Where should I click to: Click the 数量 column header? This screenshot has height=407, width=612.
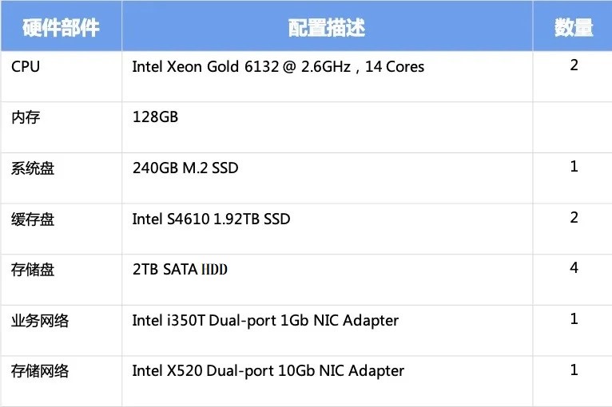[574, 27]
